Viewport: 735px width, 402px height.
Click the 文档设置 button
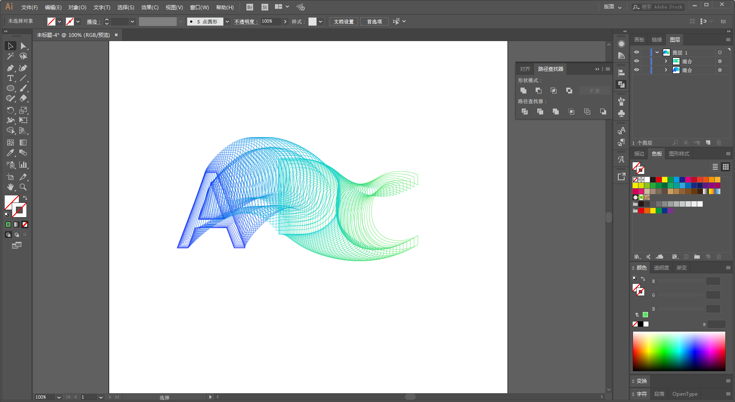coord(344,21)
